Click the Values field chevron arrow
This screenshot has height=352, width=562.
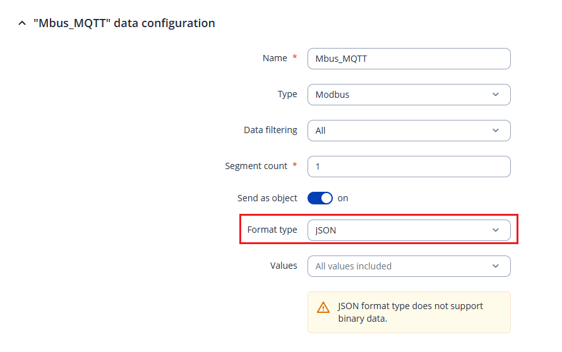(x=495, y=266)
